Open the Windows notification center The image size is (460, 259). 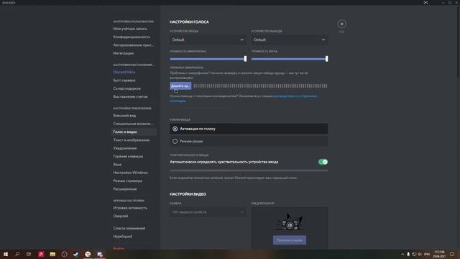coord(452,254)
